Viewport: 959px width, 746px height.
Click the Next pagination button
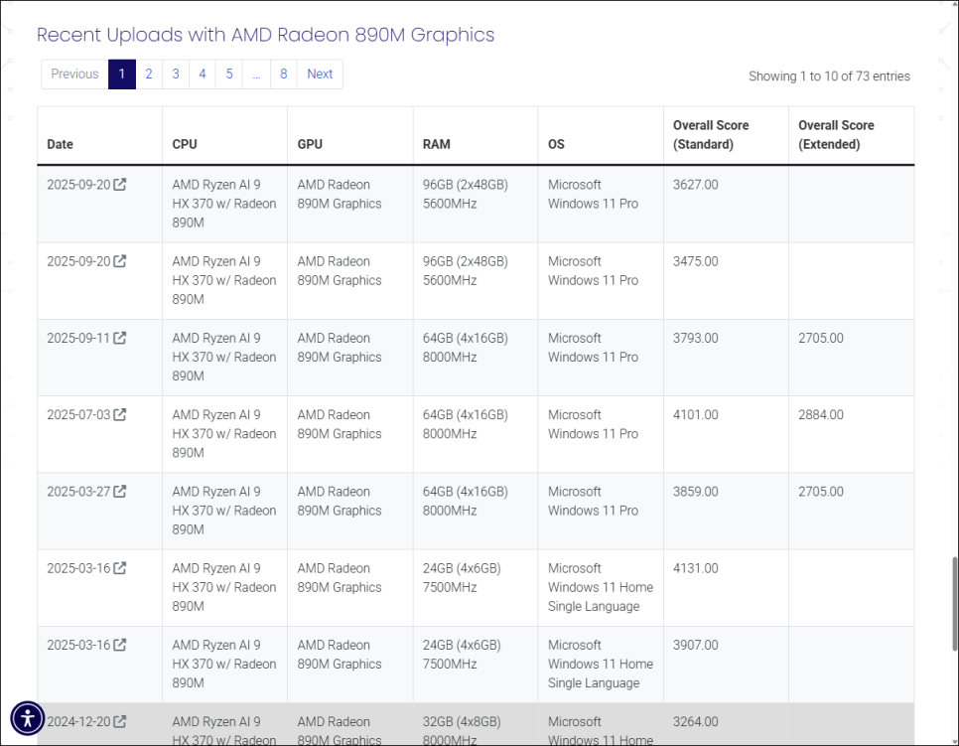point(320,75)
